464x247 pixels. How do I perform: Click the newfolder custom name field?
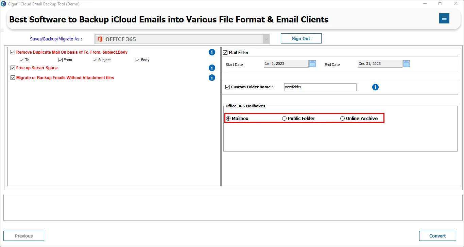click(320, 87)
